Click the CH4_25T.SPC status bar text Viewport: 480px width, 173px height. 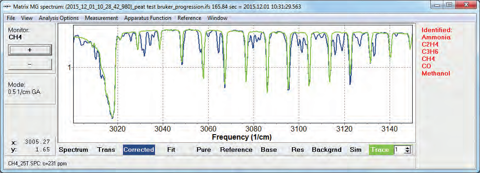coord(38,164)
